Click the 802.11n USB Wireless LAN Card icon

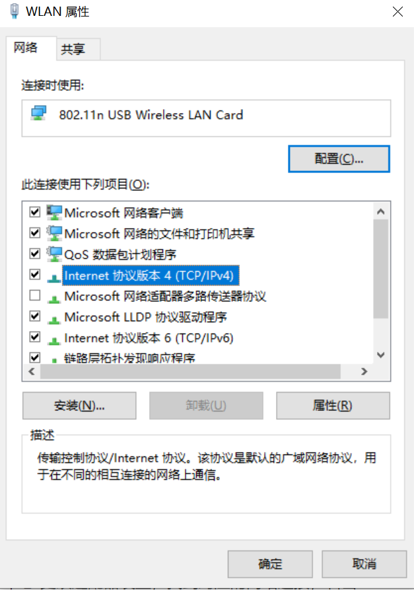point(39,113)
